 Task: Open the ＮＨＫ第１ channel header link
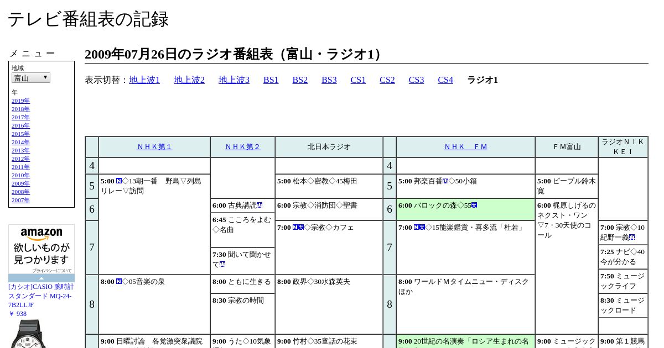tap(154, 147)
